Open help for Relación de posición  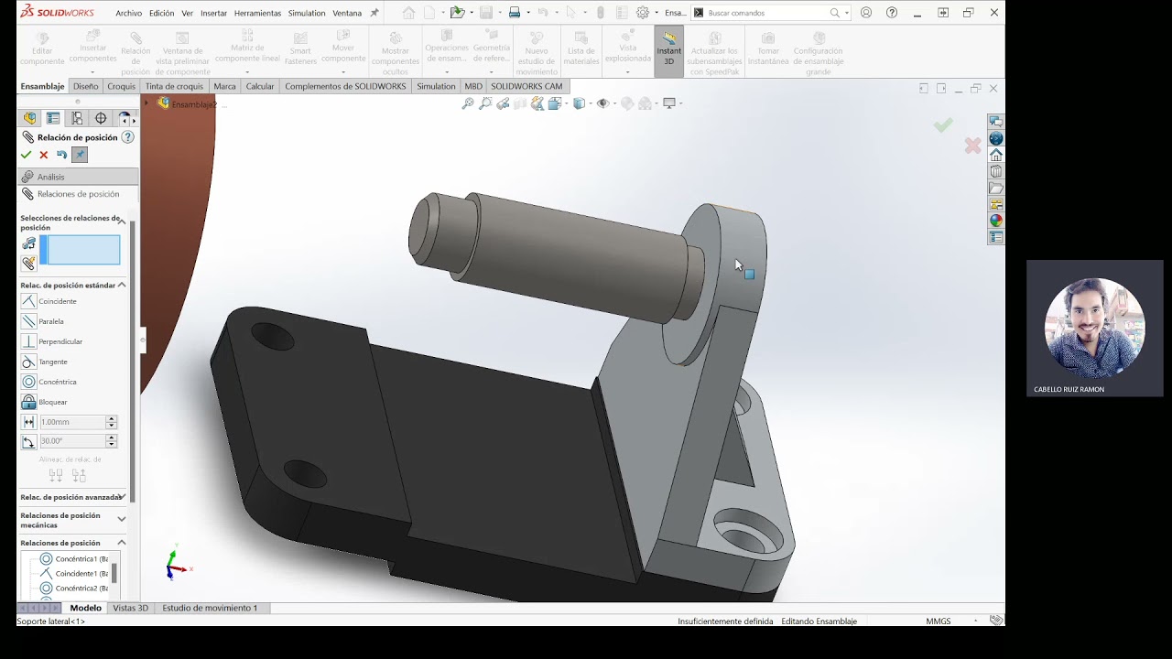tap(128, 137)
